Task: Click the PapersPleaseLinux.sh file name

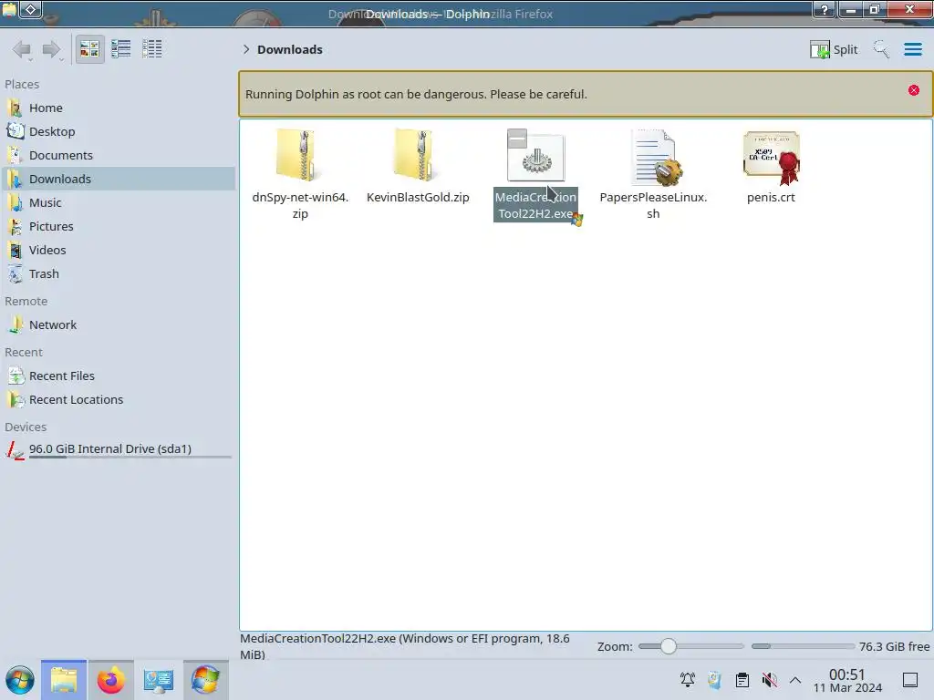Action: (653, 205)
